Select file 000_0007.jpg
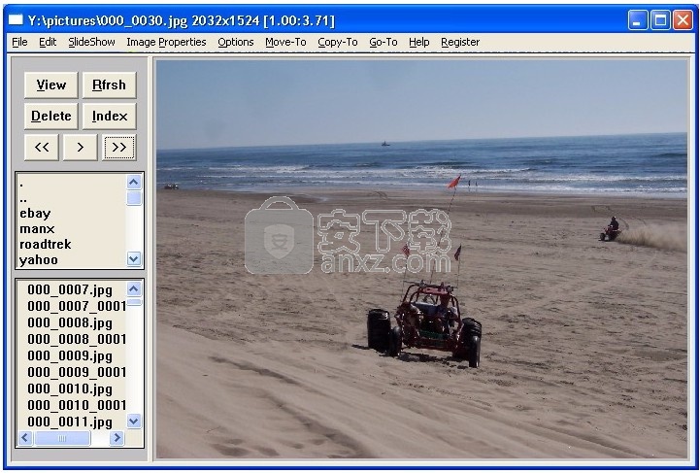Image resolution: width=700 pixels, height=473 pixels. point(70,289)
